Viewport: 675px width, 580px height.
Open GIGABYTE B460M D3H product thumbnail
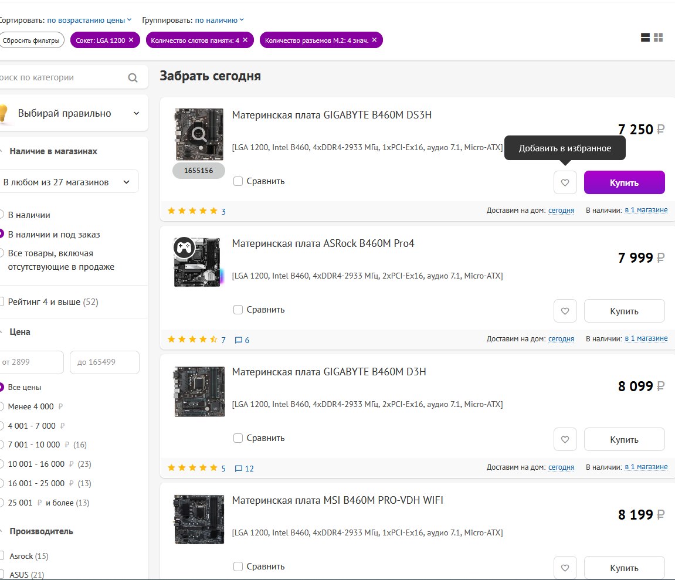[199, 391]
